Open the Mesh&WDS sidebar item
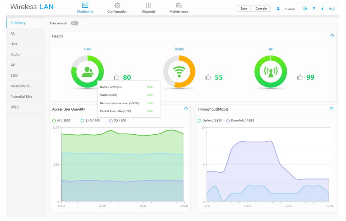 (20, 86)
